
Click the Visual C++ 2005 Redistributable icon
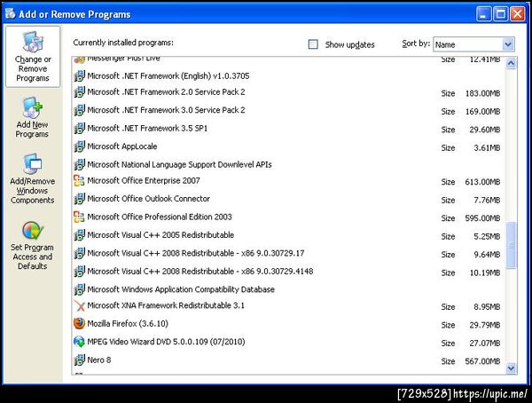click(x=80, y=235)
